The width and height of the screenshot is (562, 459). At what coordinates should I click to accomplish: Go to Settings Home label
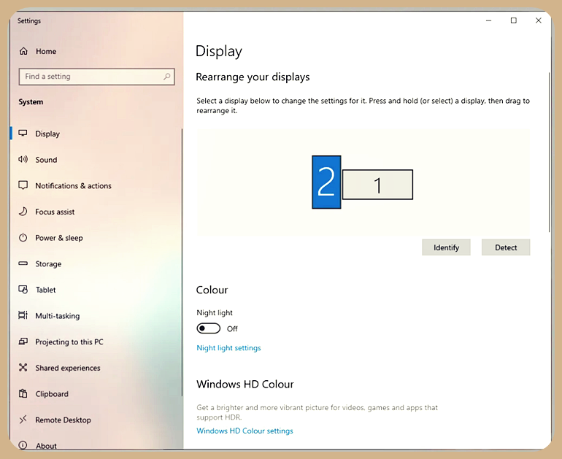(x=46, y=51)
